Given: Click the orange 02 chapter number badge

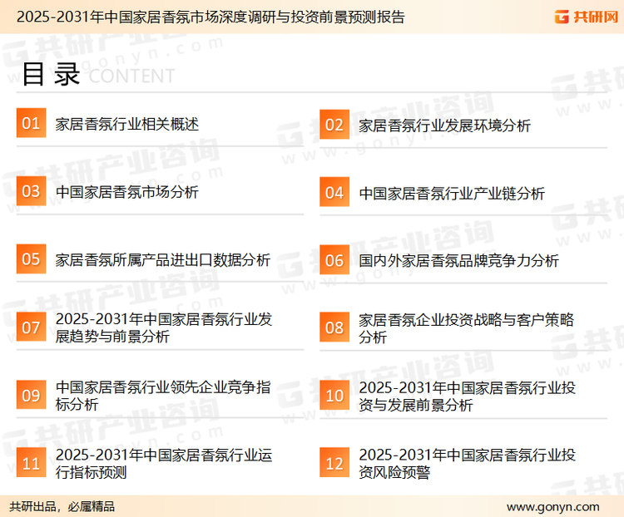Looking at the screenshot, I should pyautogui.click(x=334, y=124).
